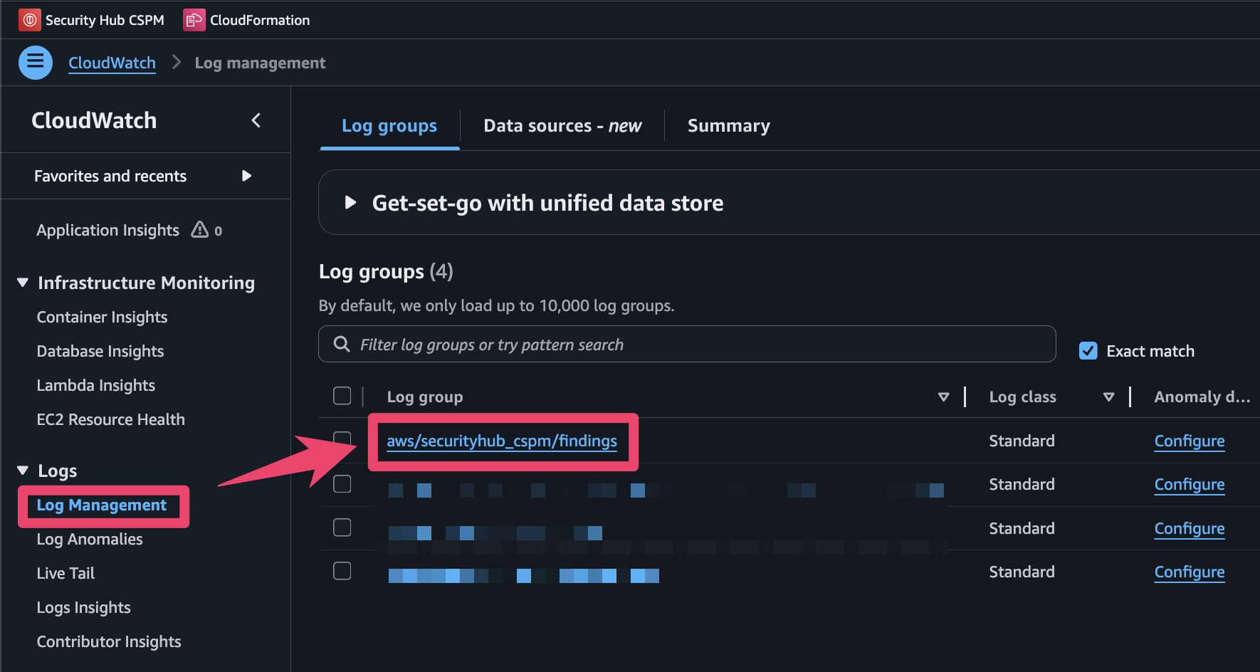Viewport: 1260px width, 672px height.
Task: Collapse the Infrastructure Monitoring section
Action: point(23,283)
